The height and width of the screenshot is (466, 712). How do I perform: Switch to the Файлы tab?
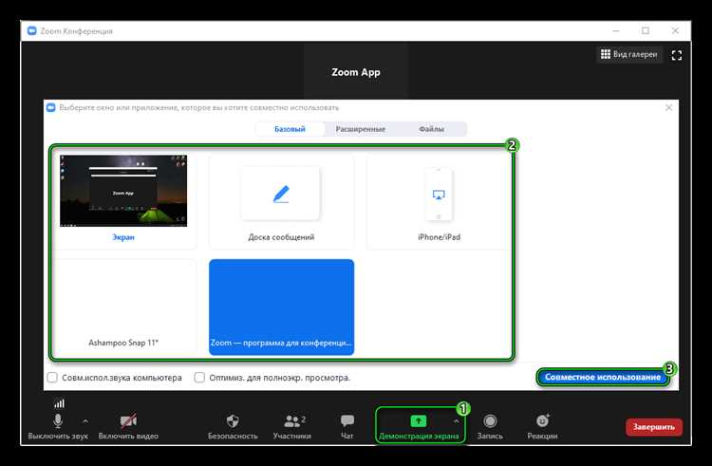pyautogui.click(x=431, y=129)
